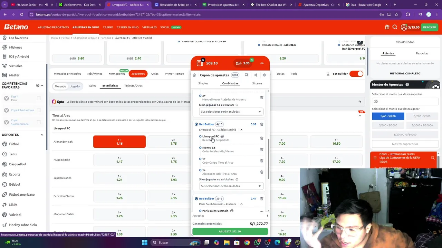Screen dimensions: 442x248
Task: Switch coupon to Simples tab
Action: [x=203, y=83]
